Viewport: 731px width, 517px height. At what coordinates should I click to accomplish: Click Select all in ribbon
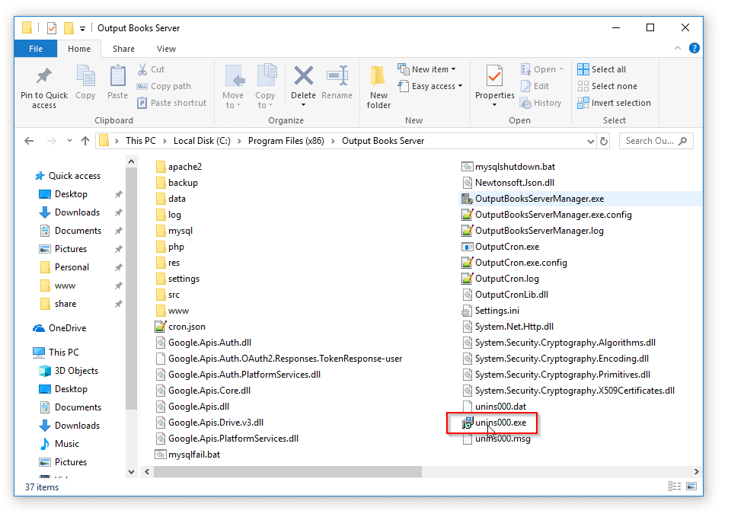point(602,69)
